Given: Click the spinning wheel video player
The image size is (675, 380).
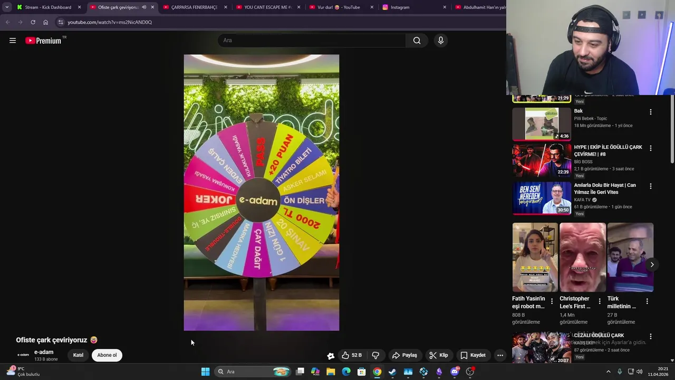Looking at the screenshot, I should click(x=262, y=193).
